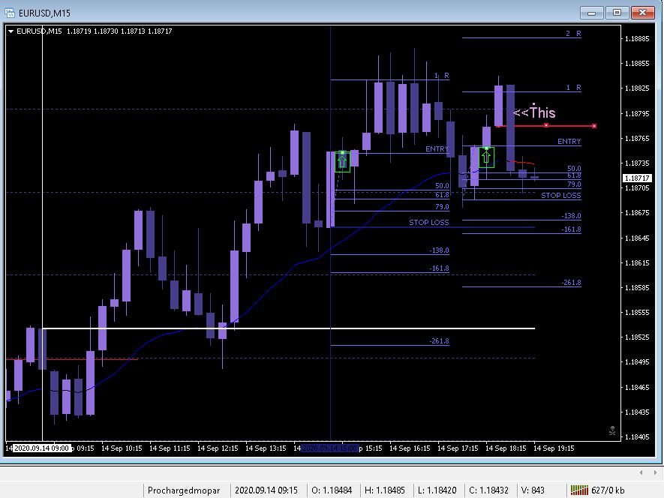The height and width of the screenshot is (498, 664).
Task: Select the green buy arrow near 18:15
Action: [x=486, y=157]
